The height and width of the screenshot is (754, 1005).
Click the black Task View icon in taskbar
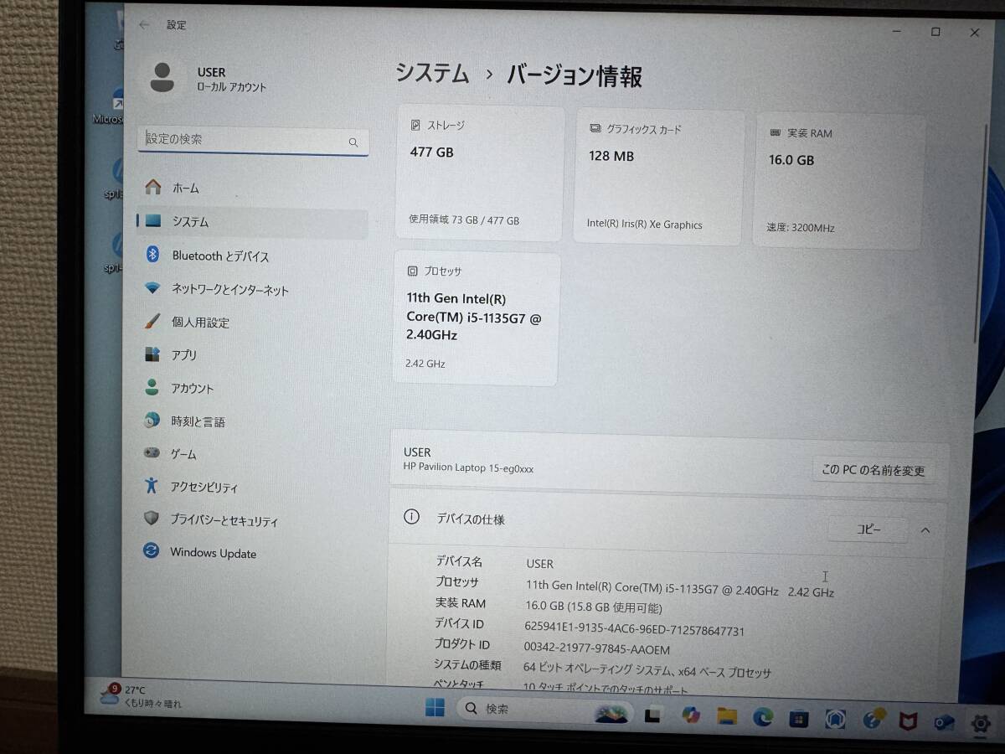(x=654, y=715)
